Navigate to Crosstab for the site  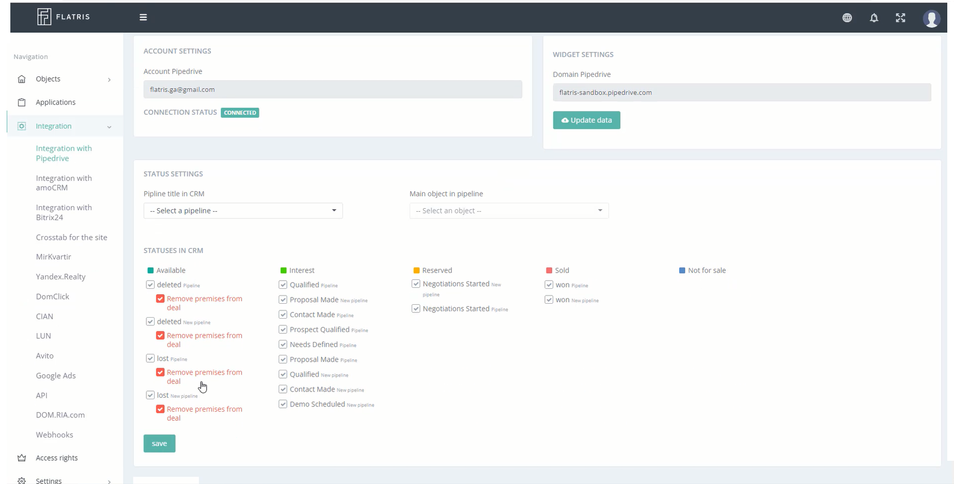point(72,237)
